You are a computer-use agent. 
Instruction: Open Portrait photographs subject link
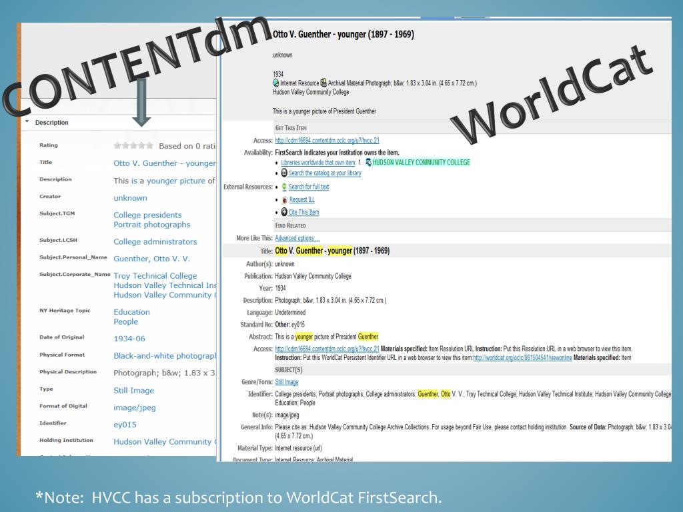151,224
